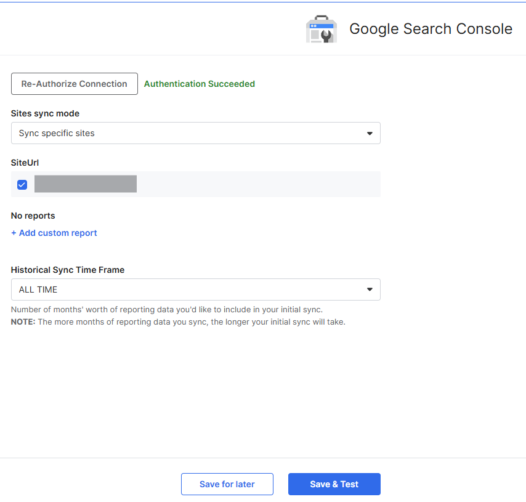Screen dimensions: 526x502
Task: Uncheck the SiteUrl site checkbox
Action: (x=22, y=184)
